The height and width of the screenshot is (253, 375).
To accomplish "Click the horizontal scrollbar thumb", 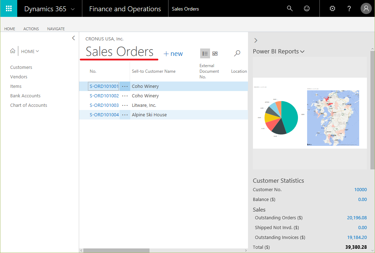I will 116,251.
